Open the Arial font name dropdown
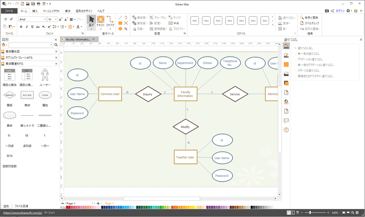This screenshot has width=365, height=217. pyautogui.click(x=45, y=19)
